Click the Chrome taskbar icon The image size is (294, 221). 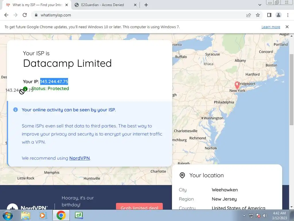[61, 215]
